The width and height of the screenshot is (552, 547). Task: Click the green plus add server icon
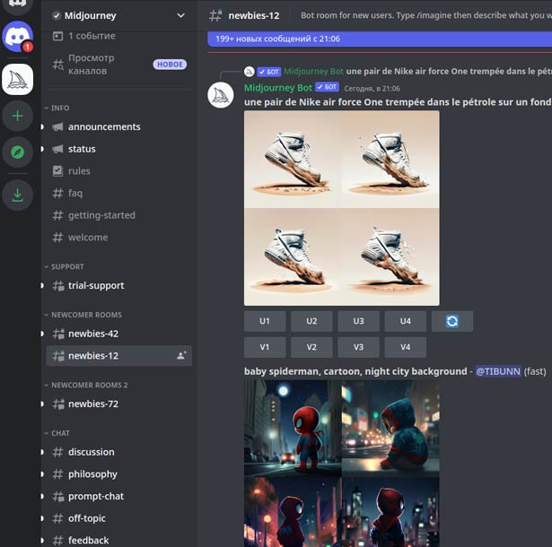[x=17, y=116]
